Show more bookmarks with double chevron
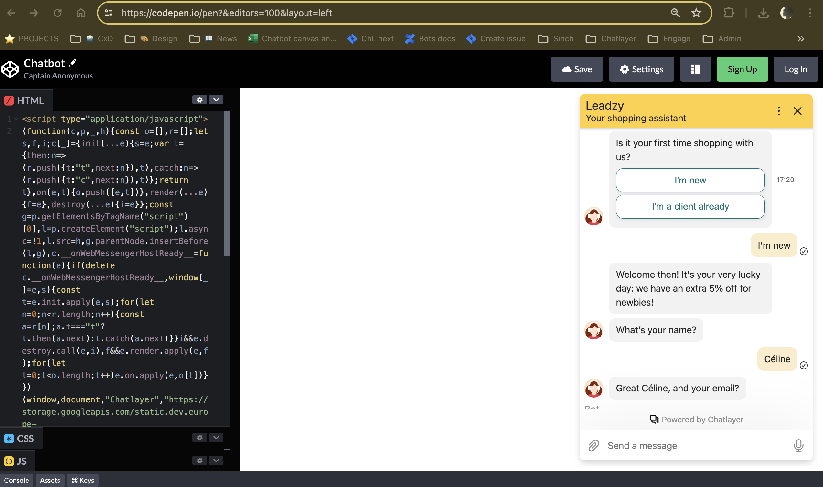 point(801,39)
